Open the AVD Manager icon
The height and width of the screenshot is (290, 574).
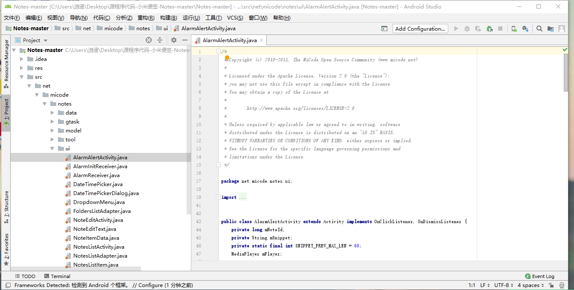point(514,29)
